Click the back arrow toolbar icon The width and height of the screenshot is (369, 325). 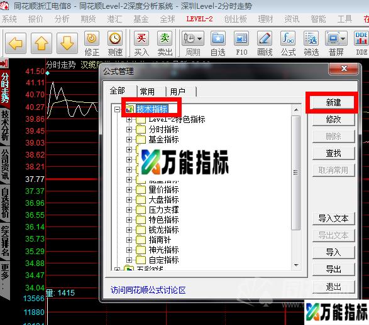click(16, 43)
